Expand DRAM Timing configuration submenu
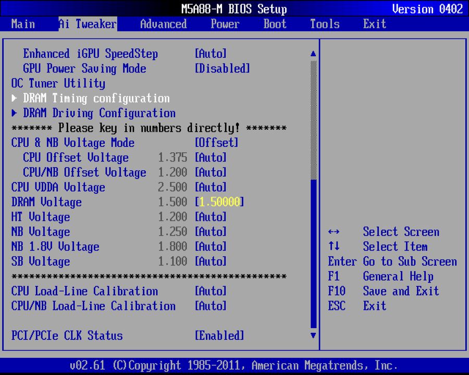This screenshot has height=375, width=469. (x=96, y=98)
